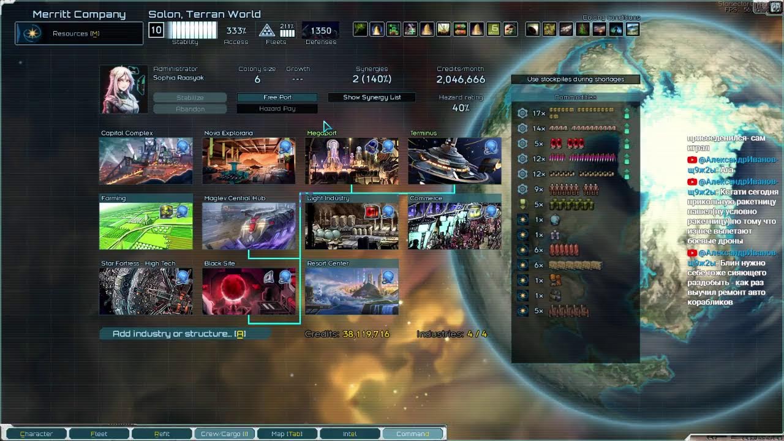
Task: Click the Fleets triangle icon
Action: tap(266, 31)
